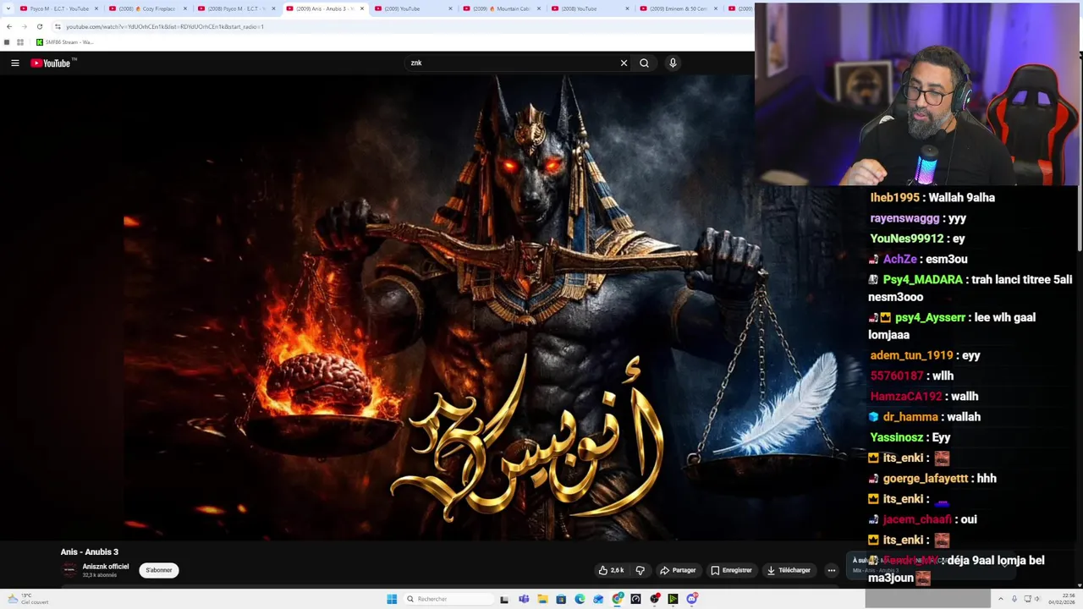Switch to Cozy Fireplace tab
The width and height of the screenshot is (1083, 609).
coord(149,8)
